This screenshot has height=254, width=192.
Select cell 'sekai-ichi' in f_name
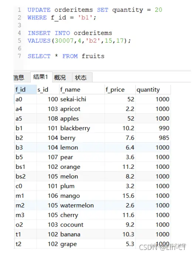click(x=82, y=99)
